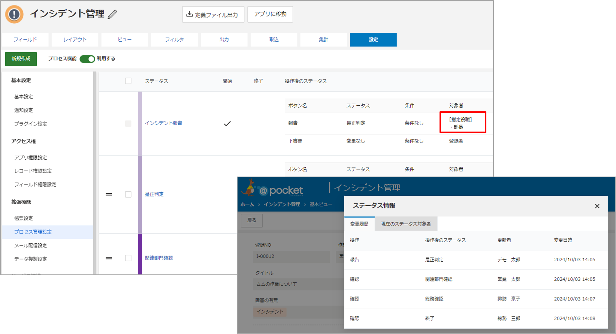616x334 pixels.
Task: Click the sidebar vertical scrollbar
Action: click(x=95, y=172)
